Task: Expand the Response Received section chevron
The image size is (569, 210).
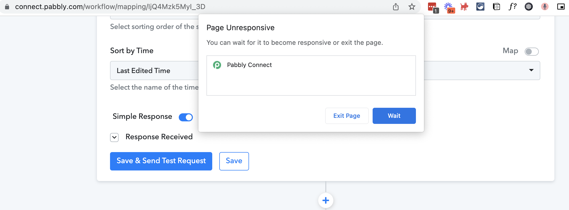Action: [x=114, y=137]
